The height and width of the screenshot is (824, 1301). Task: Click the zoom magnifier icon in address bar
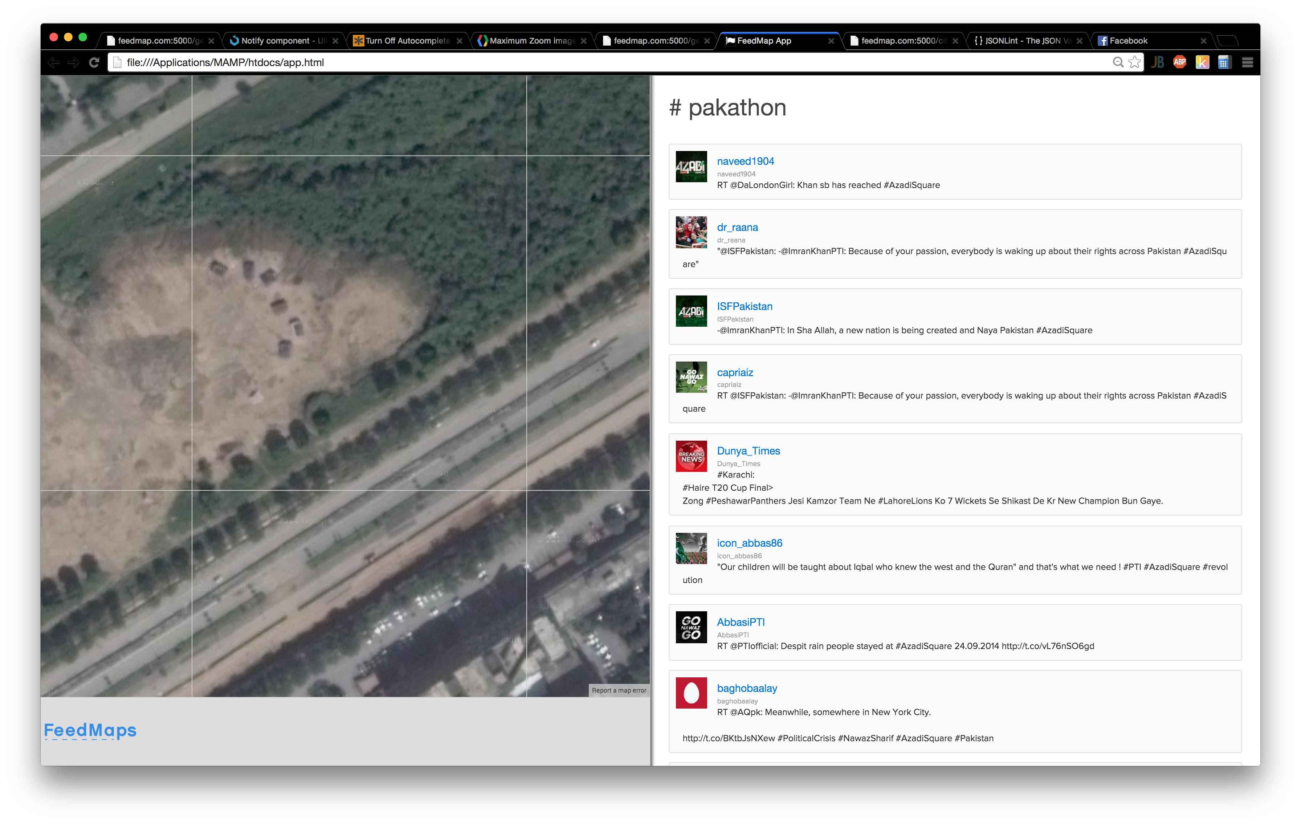(1118, 63)
